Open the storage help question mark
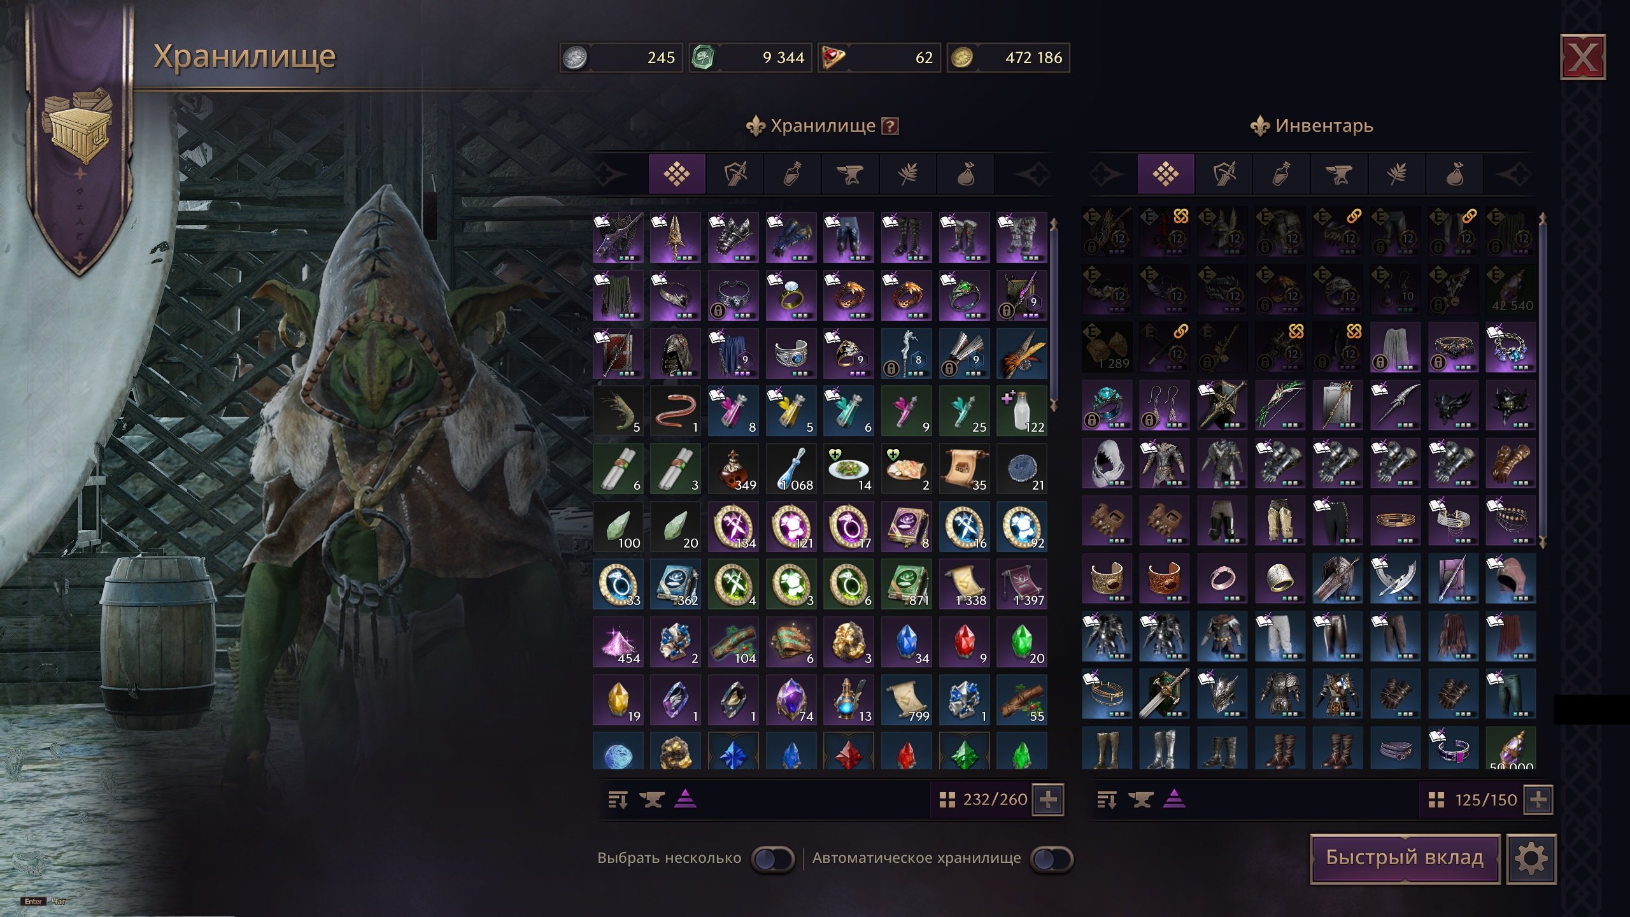Screen dimensions: 1630x917 pyautogui.click(x=889, y=126)
